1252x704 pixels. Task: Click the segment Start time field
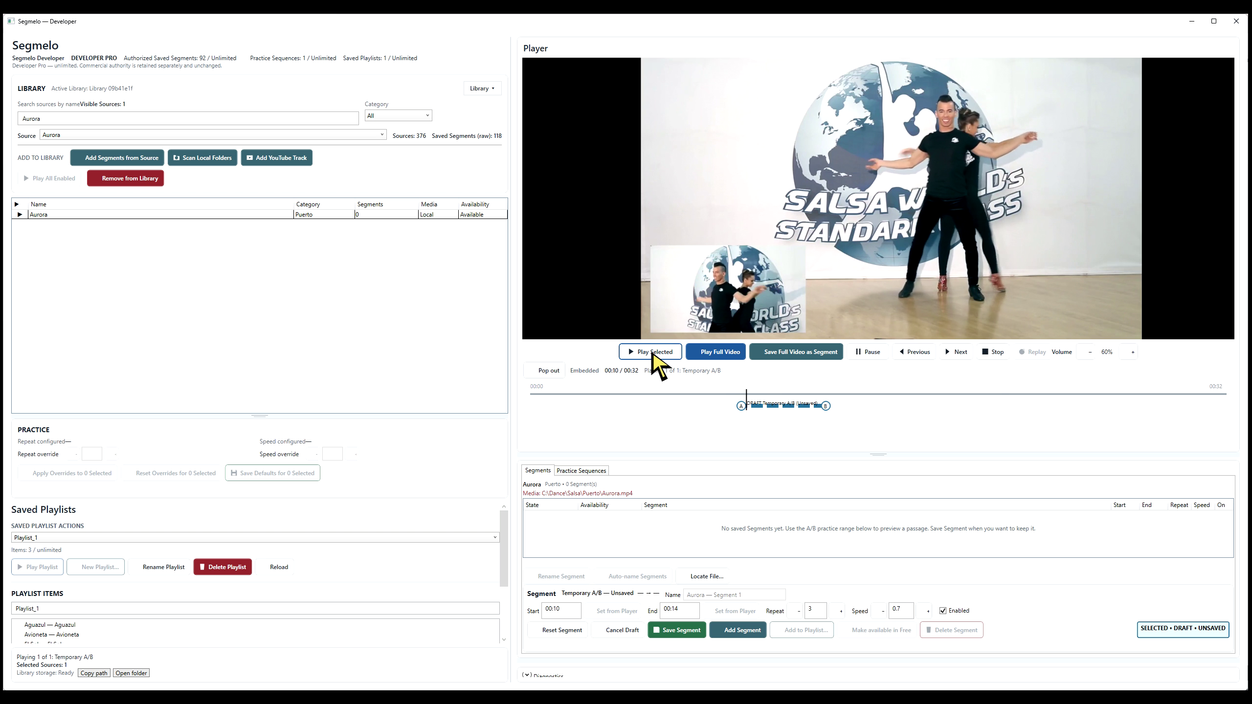(561, 610)
